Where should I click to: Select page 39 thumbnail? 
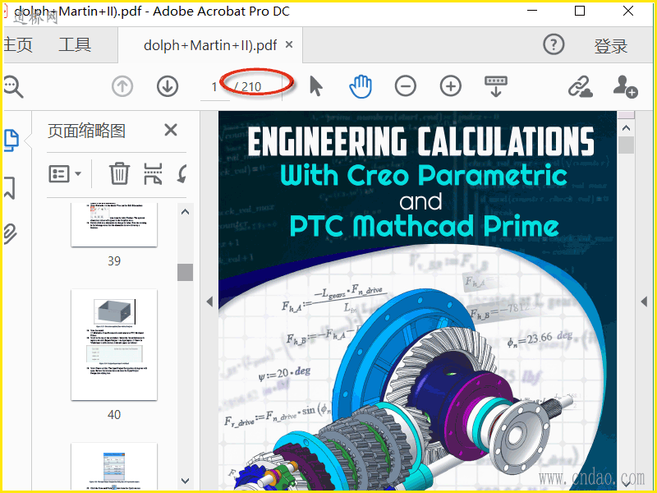(114, 224)
